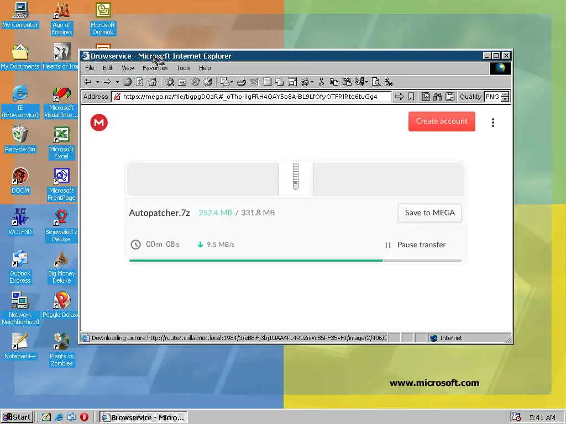Screen dimensions: 566x424
Task: Click the Print Preview magnifier icon
Action: (x=376, y=82)
